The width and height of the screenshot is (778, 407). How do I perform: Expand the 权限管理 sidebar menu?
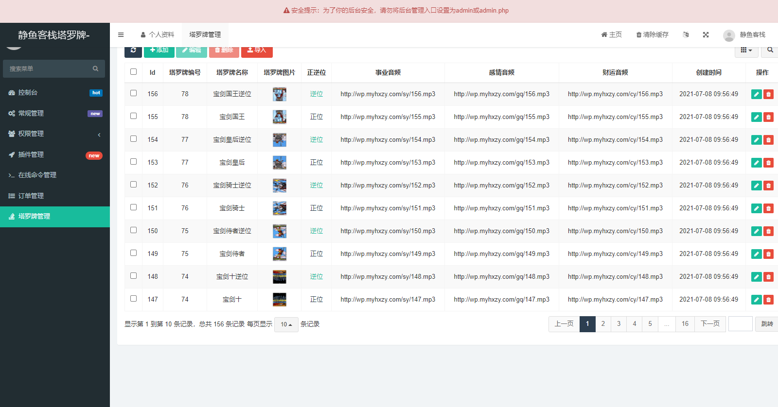coord(55,134)
